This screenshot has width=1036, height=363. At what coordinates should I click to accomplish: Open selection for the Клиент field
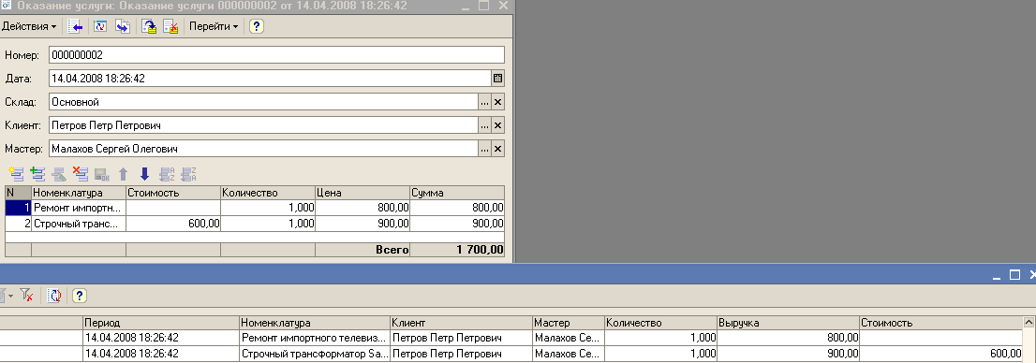485,125
